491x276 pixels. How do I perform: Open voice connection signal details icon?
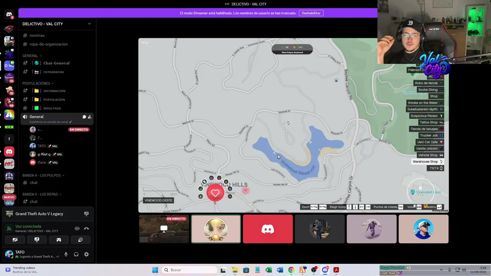coord(9,228)
